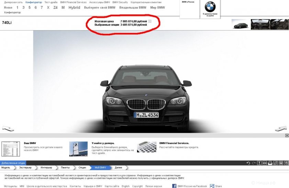Rotate car view with left arrow
Viewport: 289px width, 188px height.
click(x=8, y=128)
